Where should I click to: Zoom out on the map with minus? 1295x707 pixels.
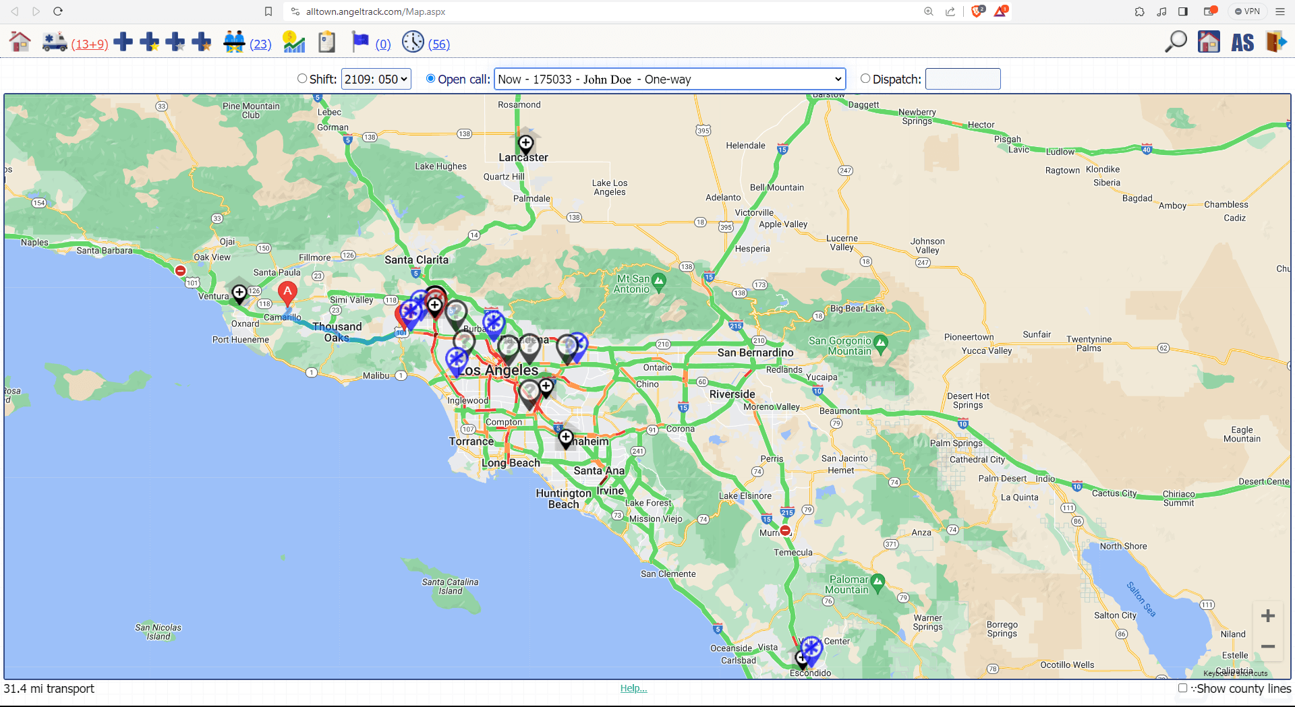click(x=1268, y=646)
